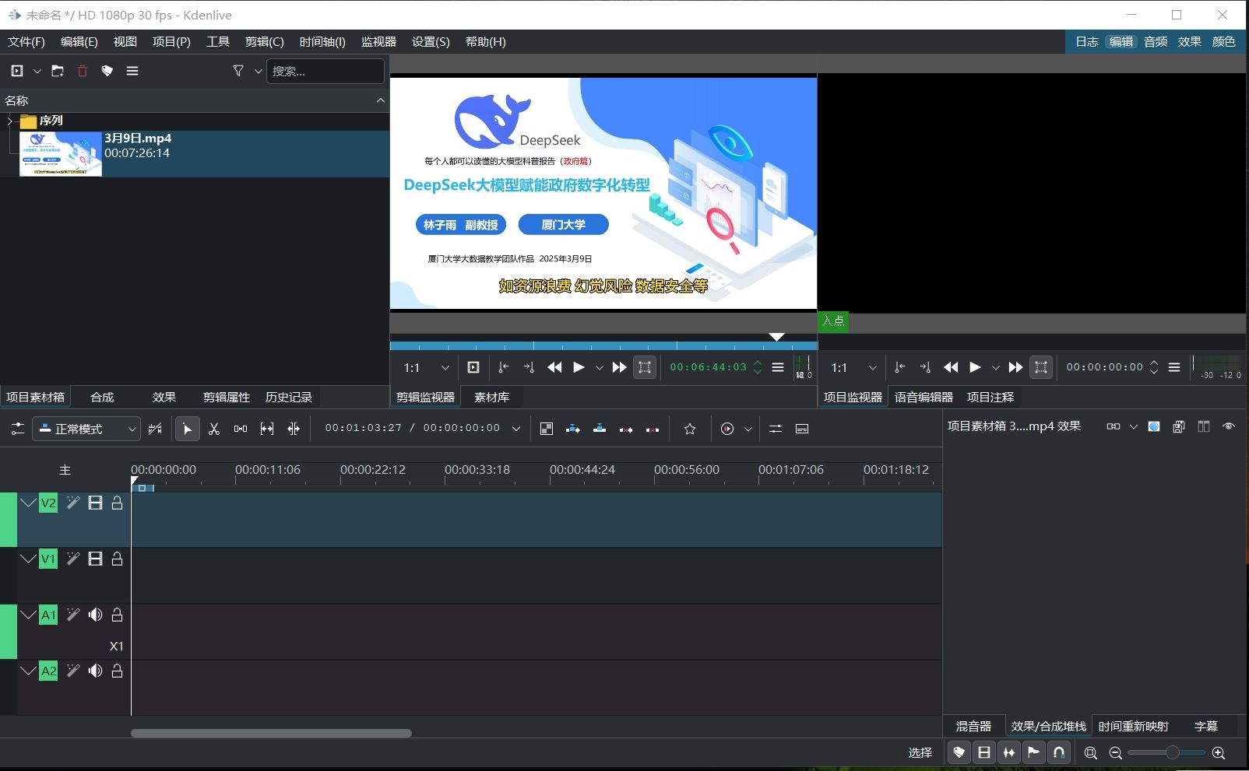1249x771 pixels.
Task: Click the timeline mix clips icon
Action: (547, 429)
